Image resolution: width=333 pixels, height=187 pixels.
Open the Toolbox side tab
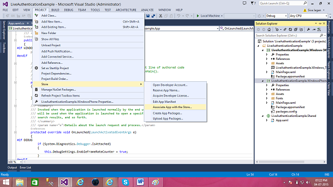pyautogui.click(x=3, y=47)
